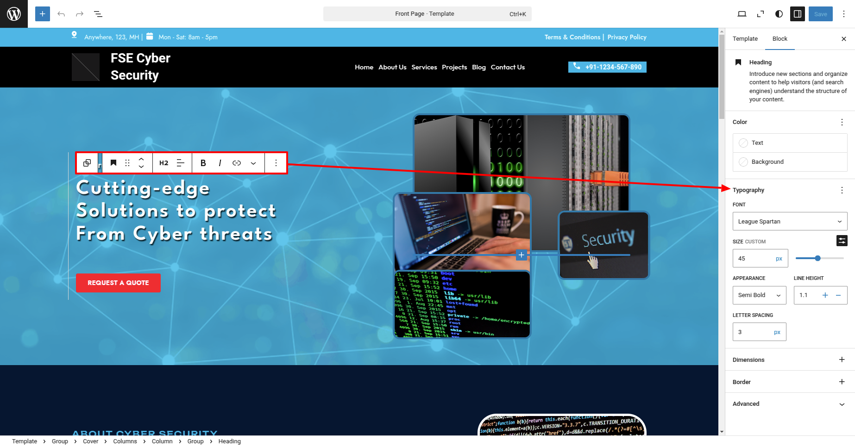Viewport: 855px width, 447px height.
Task: Toggle custom font size control icon
Action: point(842,241)
